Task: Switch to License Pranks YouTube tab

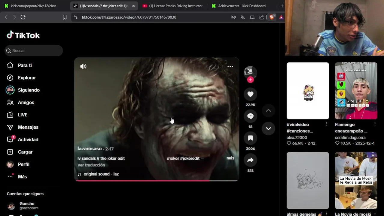Action: [x=172, y=6]
